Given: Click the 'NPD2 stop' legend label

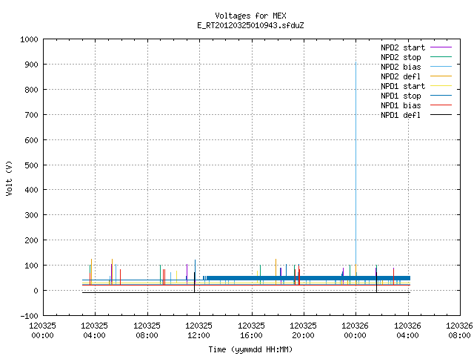Looking at the screenshot, I should (401, 57).
